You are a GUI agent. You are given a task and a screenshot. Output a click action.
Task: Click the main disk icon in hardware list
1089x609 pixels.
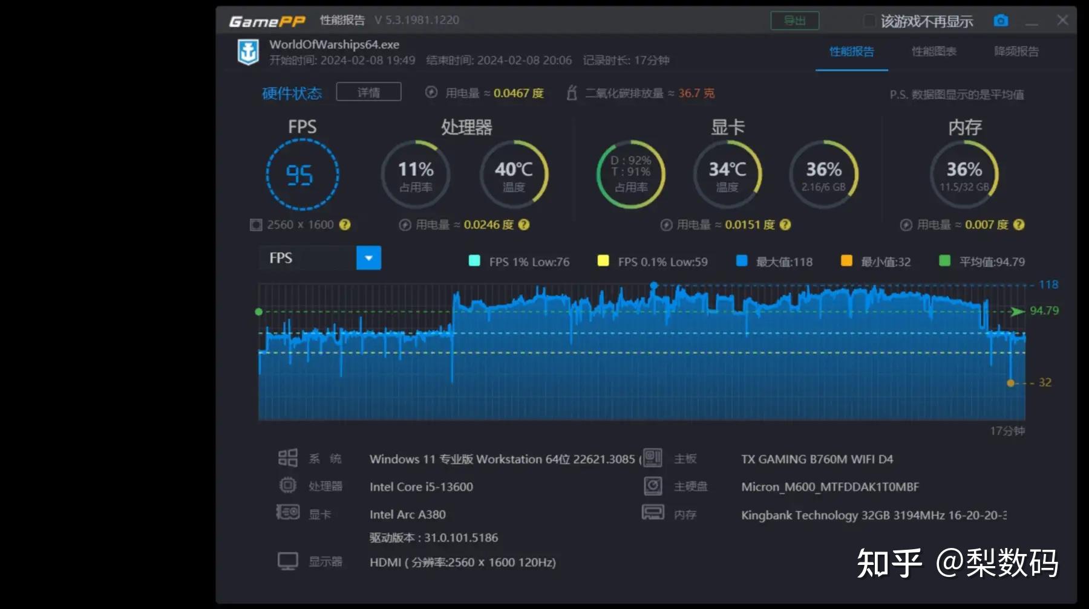click(653, 485)
